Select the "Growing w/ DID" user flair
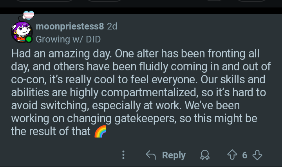The image size is (282, 167). 68,39
